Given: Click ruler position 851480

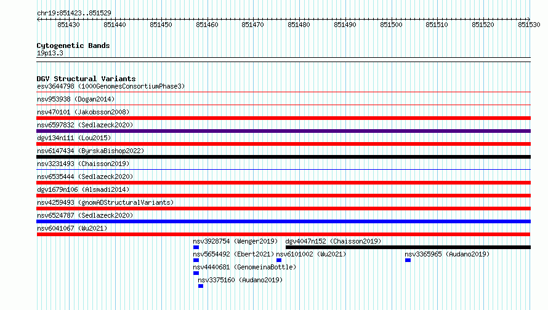Looking at the screenshot, I should tap(299, 25).
